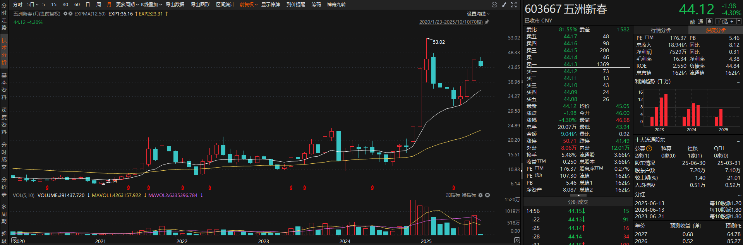Expand the 设置均线 dropdown
The image size is (743, 245).
click(478, 14)
